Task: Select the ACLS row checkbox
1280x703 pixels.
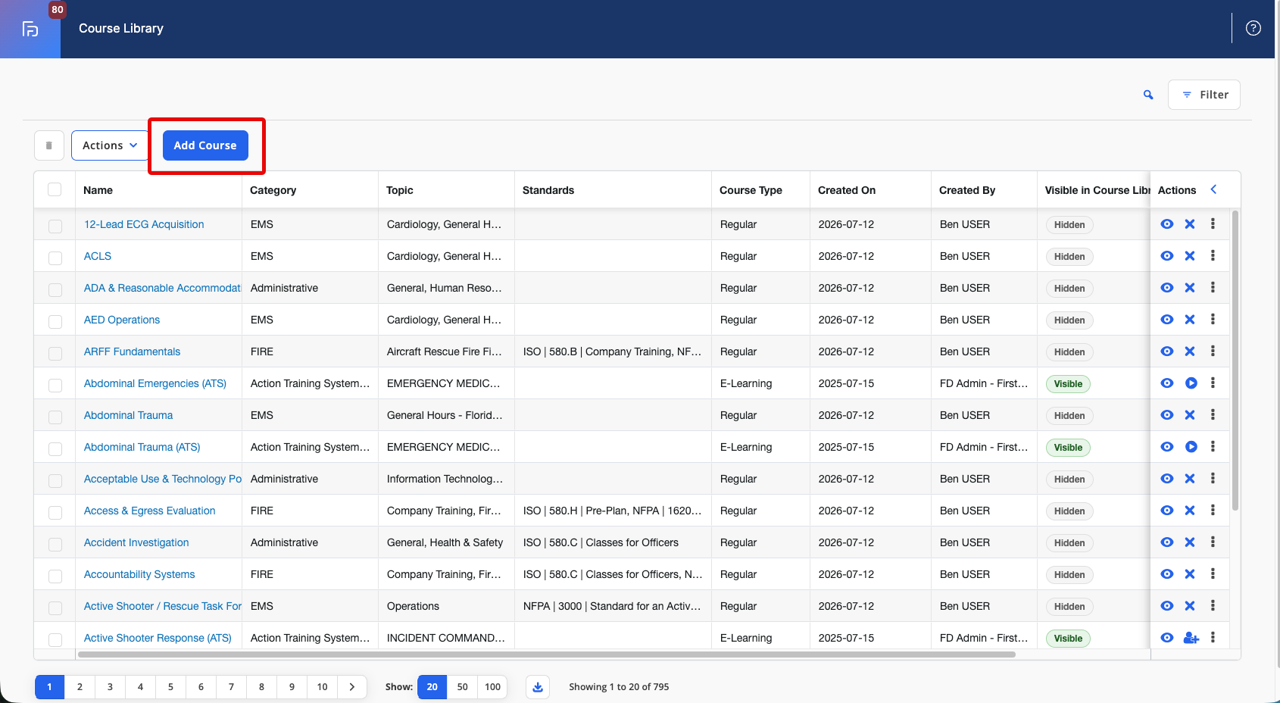Action: pos(55,258)
